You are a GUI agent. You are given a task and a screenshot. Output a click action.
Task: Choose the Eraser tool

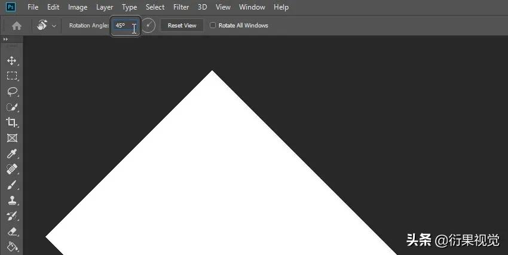[x=12, y=231]
